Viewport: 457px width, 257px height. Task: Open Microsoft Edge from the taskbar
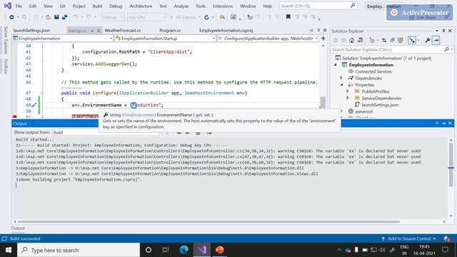(184, 250)
